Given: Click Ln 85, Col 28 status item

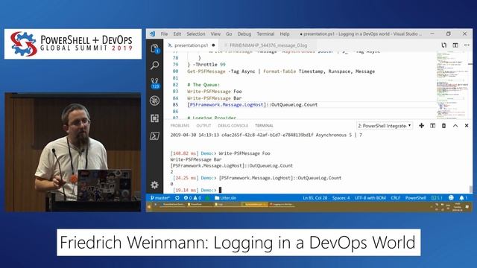Looking at the screenshot, I should (315, 198).
